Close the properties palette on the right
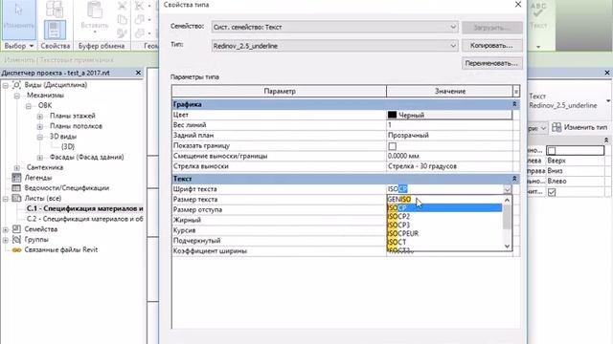 (x=607, y=73)
